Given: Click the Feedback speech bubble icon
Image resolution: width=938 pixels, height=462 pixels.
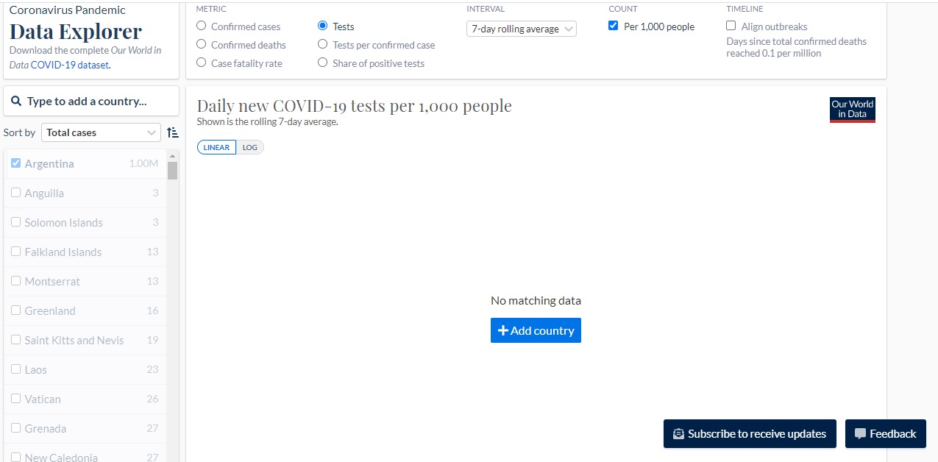Looking at the screenshot, I should 860,434.
